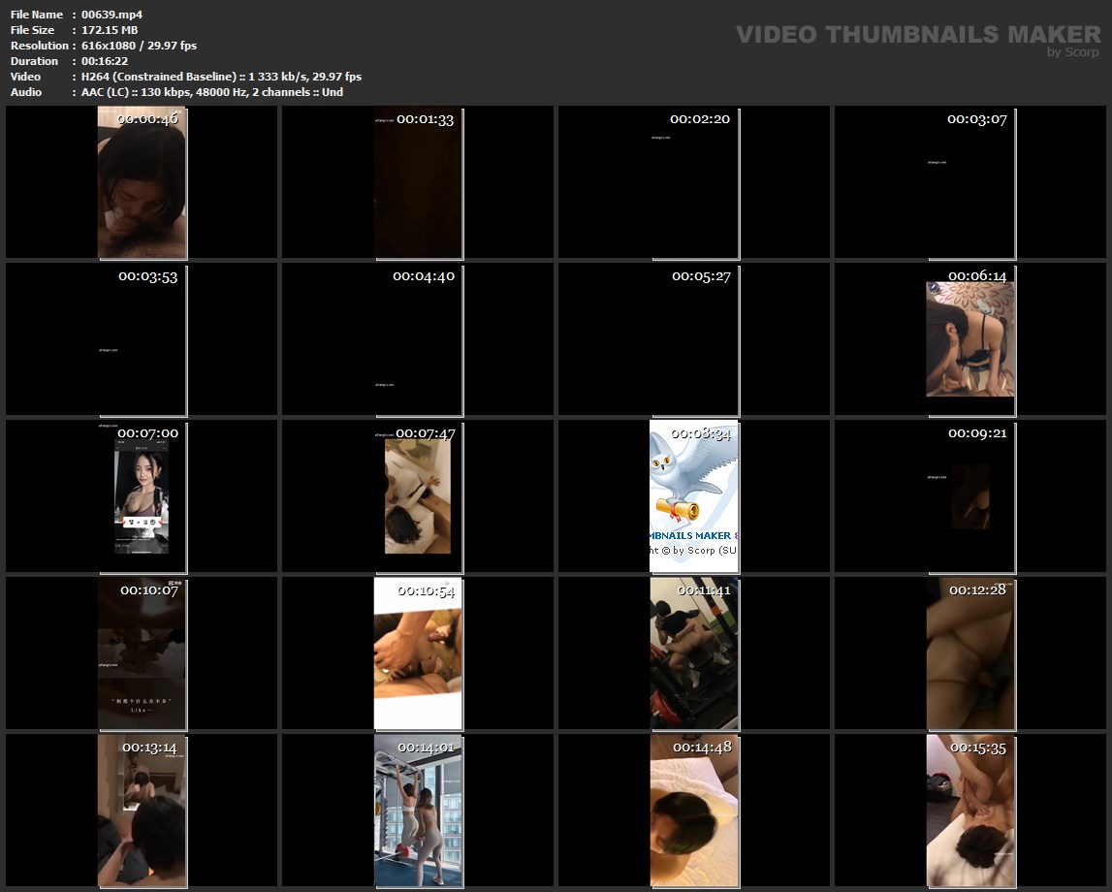Select the frame marked 00:01:33
1112x892 pixels.
[418, 182]
